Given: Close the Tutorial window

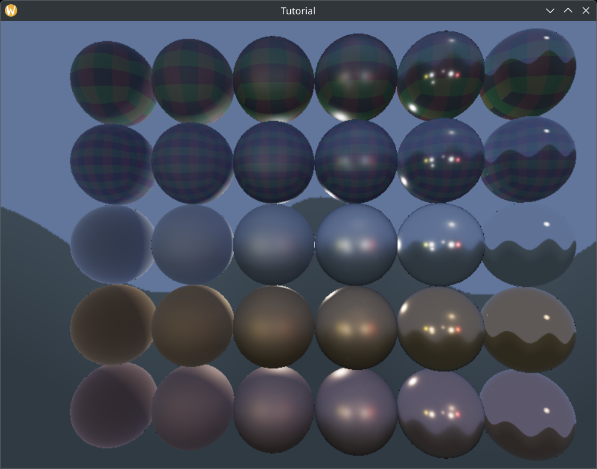Looking at the screenshot, I should (x=586, y=10).
